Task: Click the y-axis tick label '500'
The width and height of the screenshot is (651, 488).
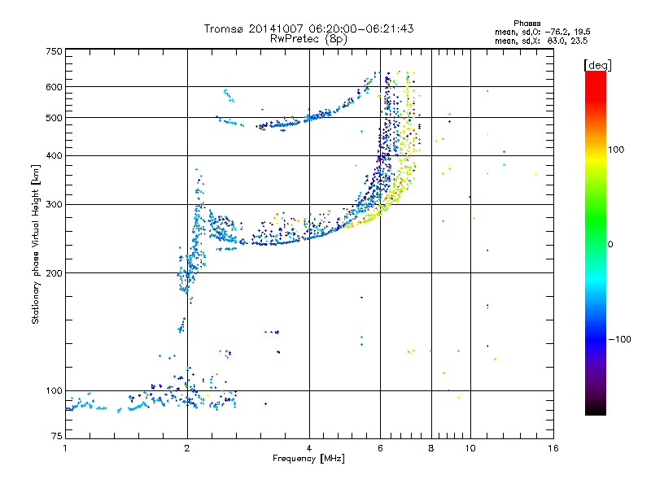Action: tap(54, 118)
